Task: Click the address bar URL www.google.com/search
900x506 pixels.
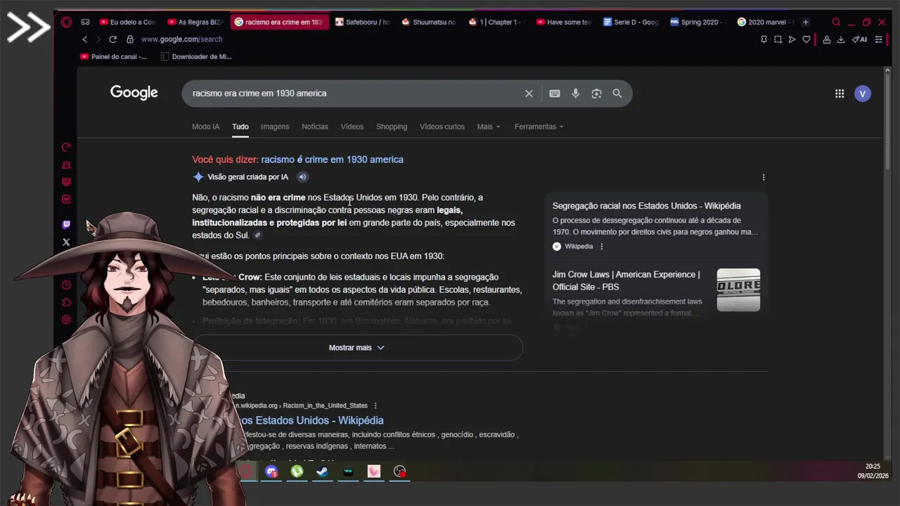Action: pyautogui.click(x=181, y=39)
